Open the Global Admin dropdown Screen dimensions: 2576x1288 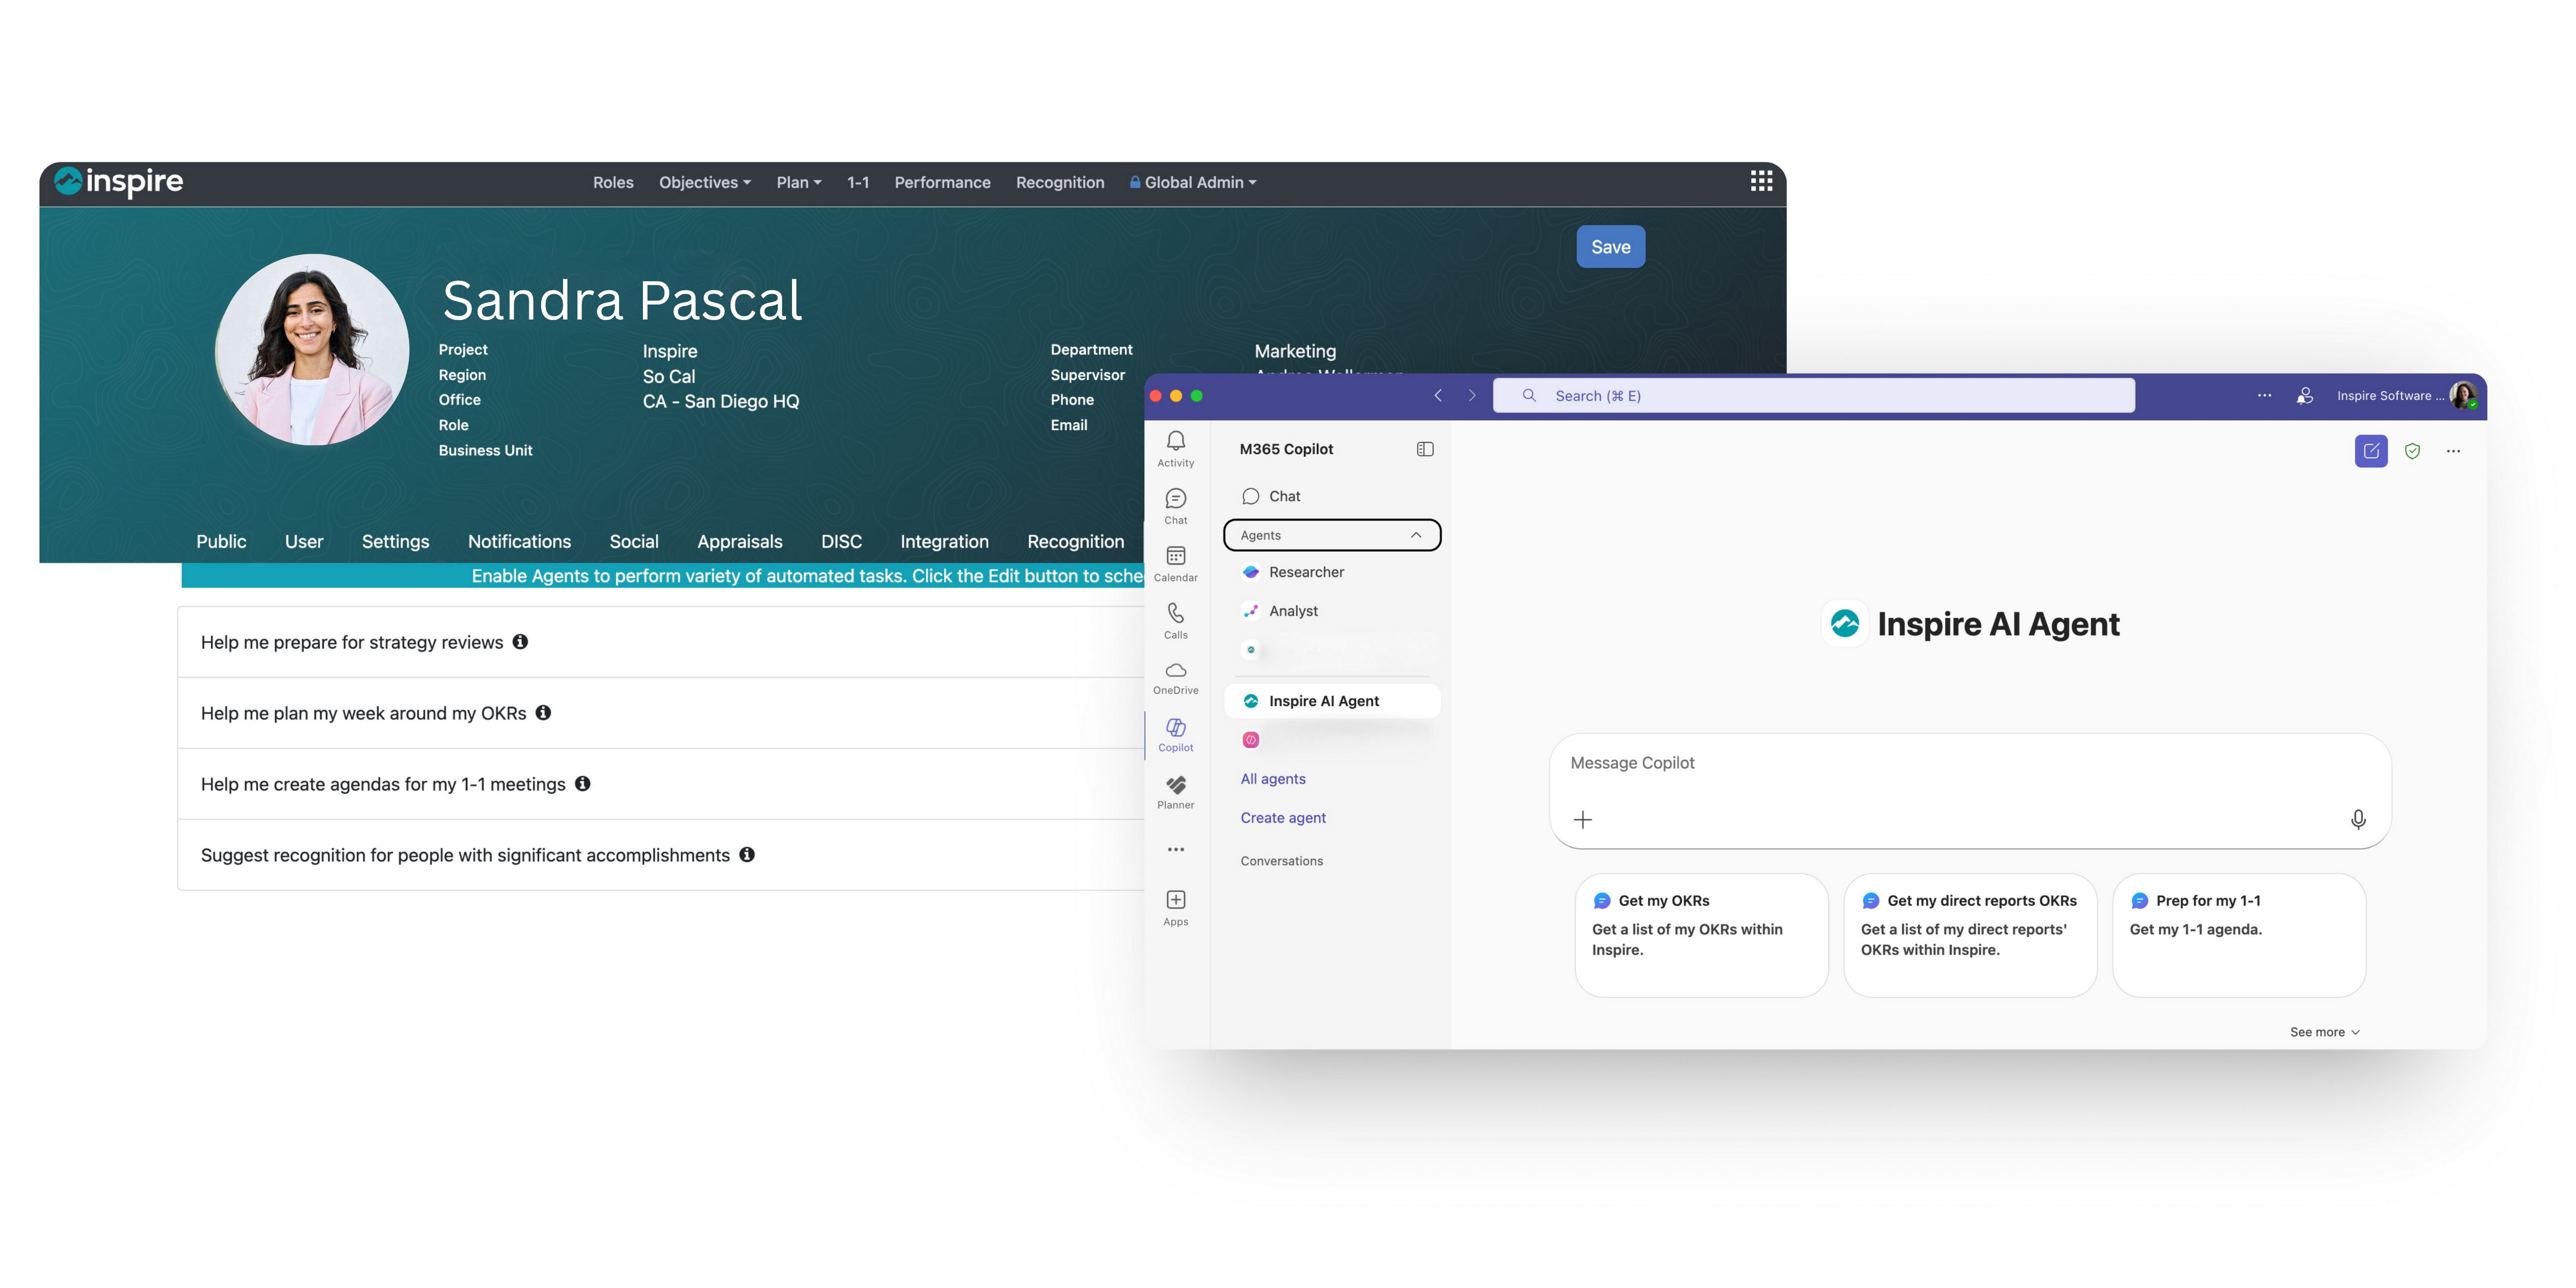pyautogui.click(x=1194, y=182)
